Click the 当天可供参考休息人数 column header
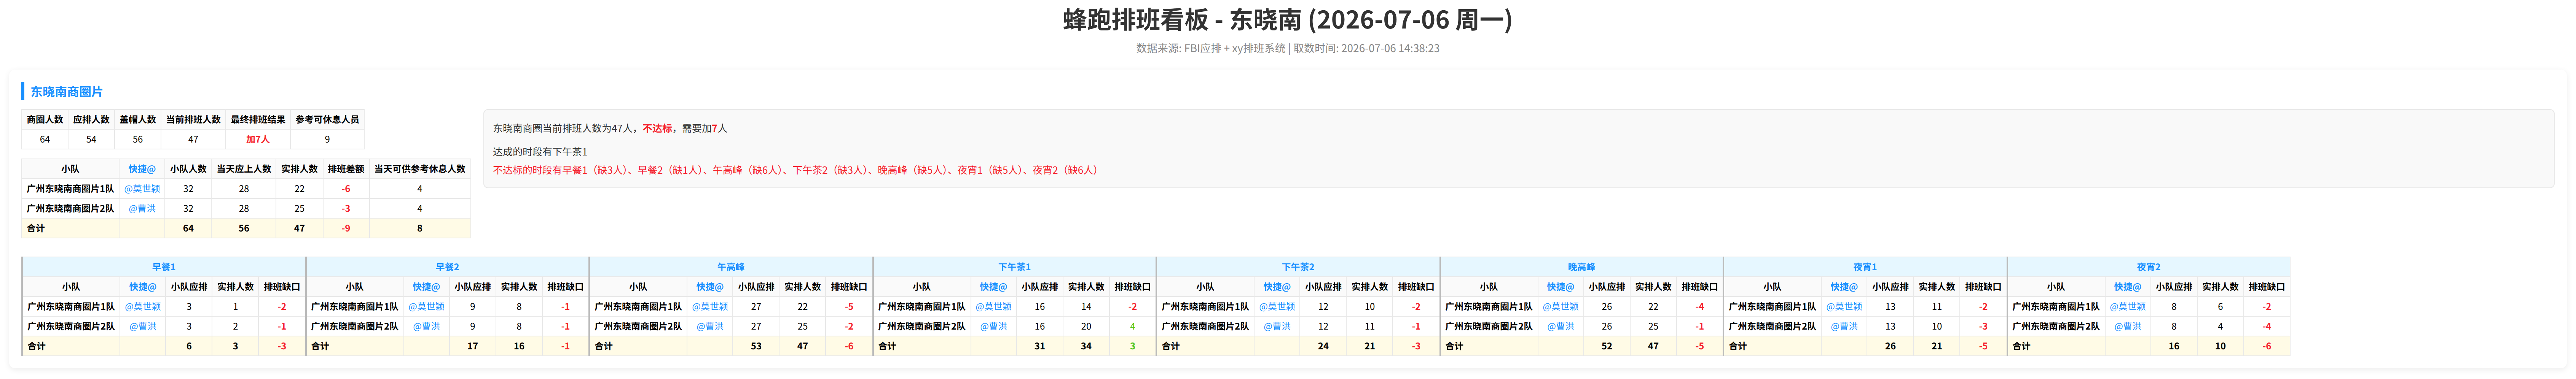2576x379 pixels. (420, 169)
